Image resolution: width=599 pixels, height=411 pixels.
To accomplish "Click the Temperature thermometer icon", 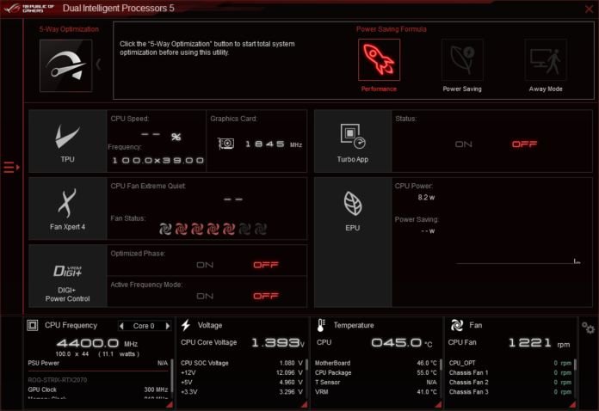I will [321, 325].
